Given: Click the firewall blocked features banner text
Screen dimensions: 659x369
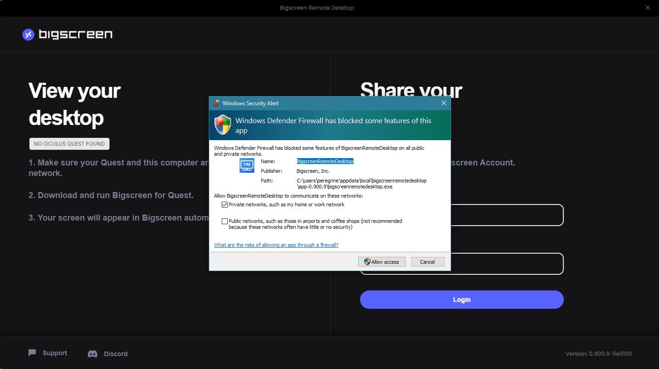Looking at the screenshot, I should (x=333, y=125).
